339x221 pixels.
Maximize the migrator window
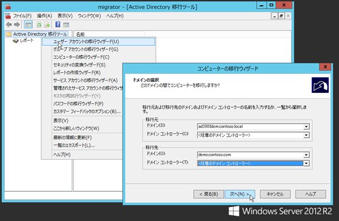point(271,5)
